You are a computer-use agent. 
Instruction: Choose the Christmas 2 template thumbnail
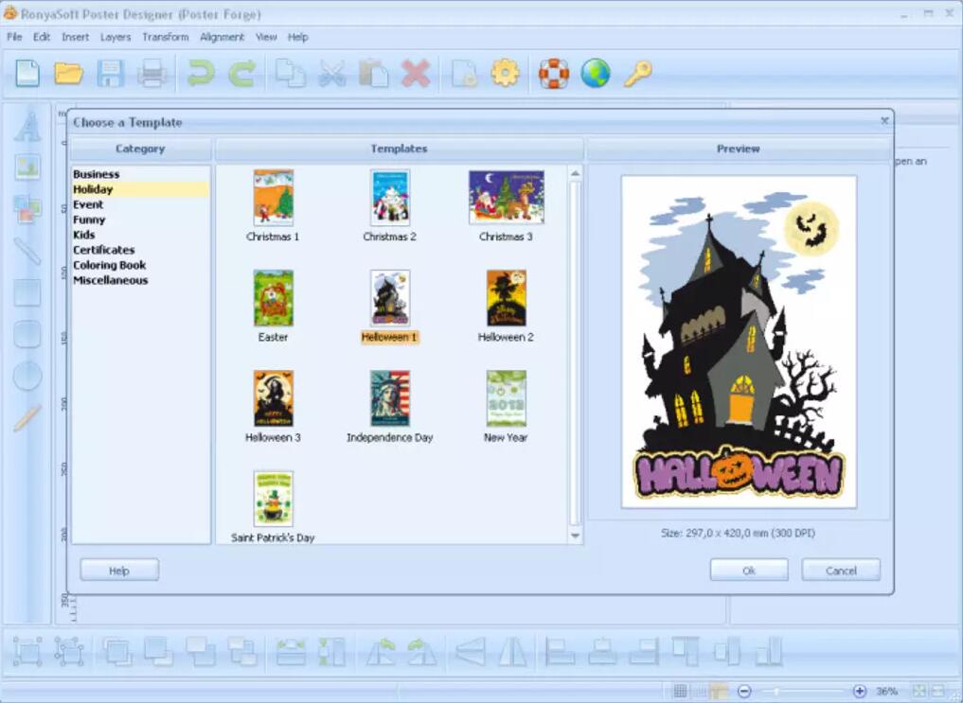coord(390,198)
